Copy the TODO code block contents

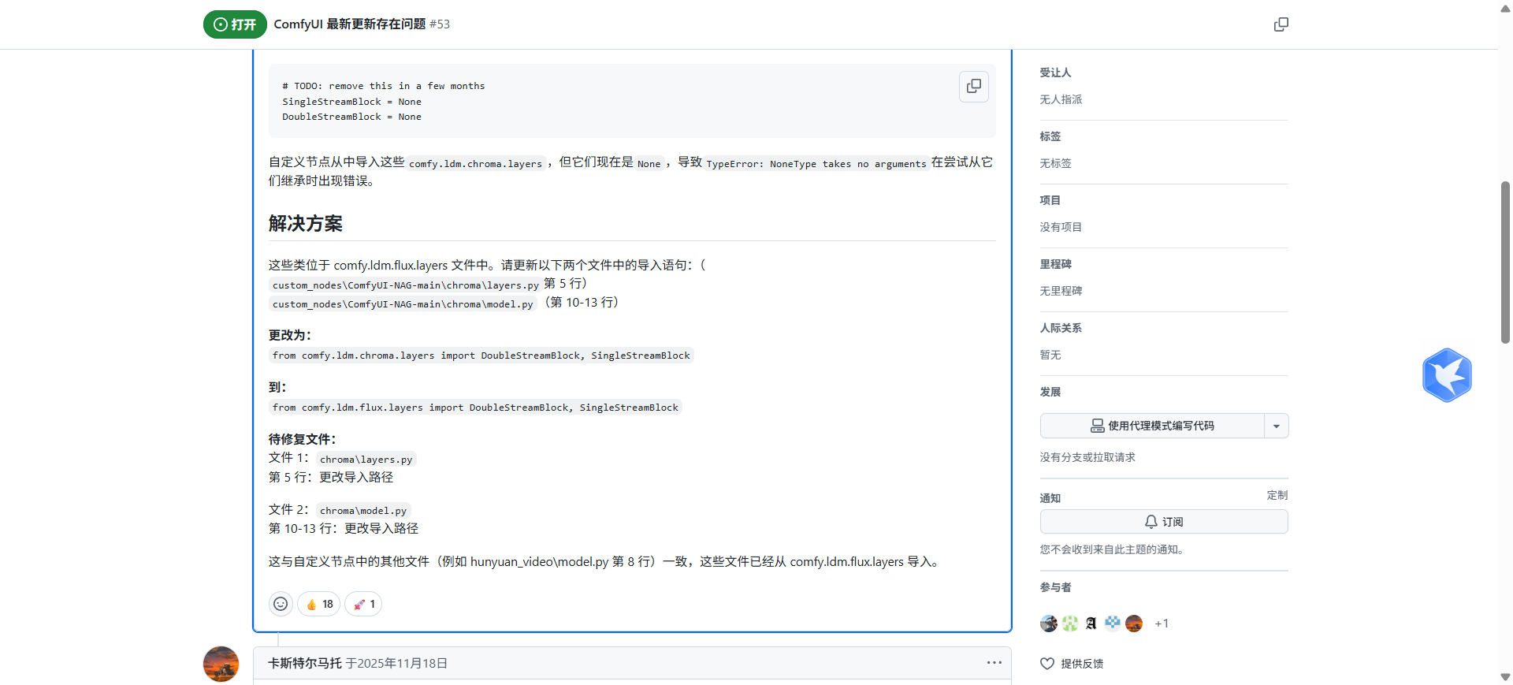(974, 86)
